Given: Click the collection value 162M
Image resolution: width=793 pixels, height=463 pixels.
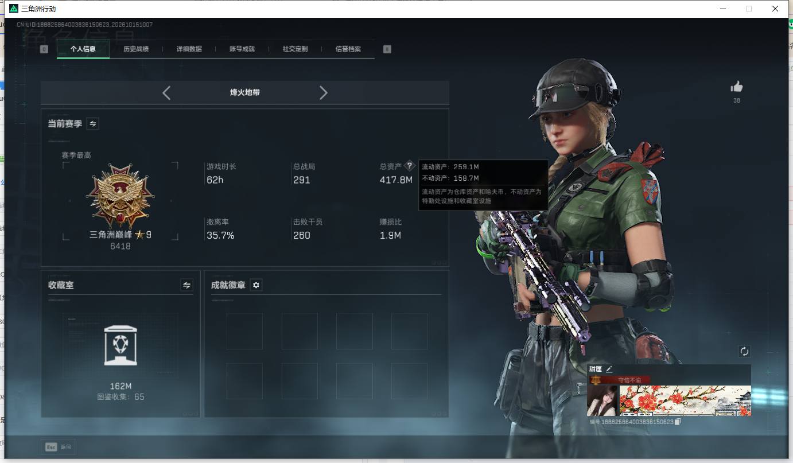Looking at the screenshot, I should pos(120,386).
